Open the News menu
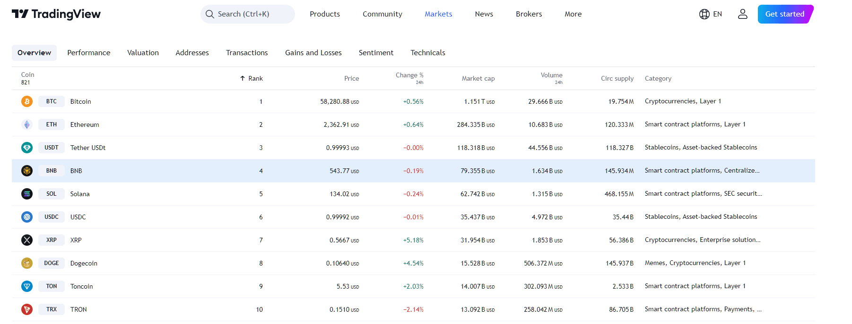The height and width of the screenshot is (324, 852). pos(484,14)
